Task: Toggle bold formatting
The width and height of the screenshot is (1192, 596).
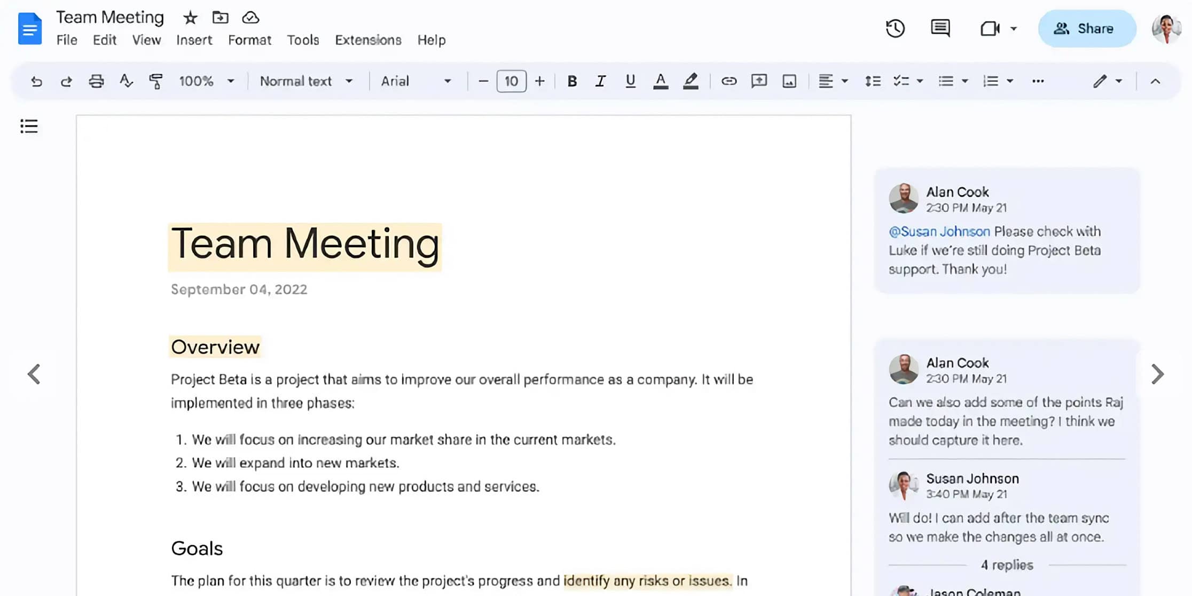Action: click(572, 81)
